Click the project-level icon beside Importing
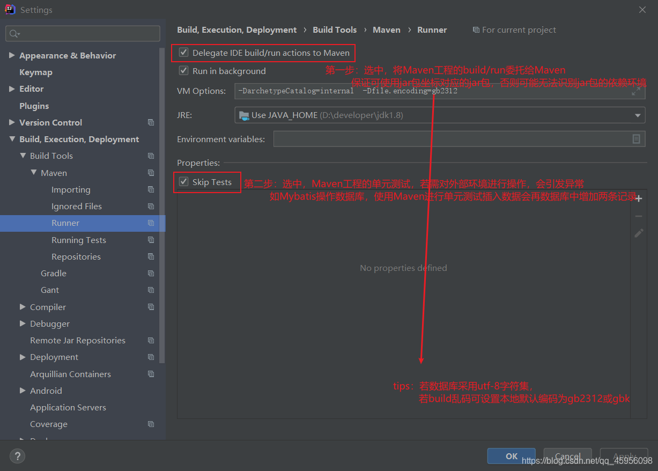 [x=151, y=189]
